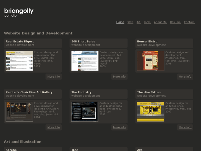Open Painter's Chair Fine Art Gallery thumbnail
This screenshot has height=151, width=201.
(19, 112)
